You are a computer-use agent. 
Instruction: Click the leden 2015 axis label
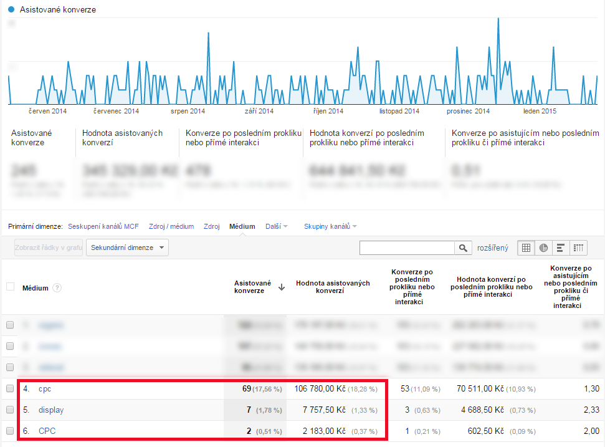pos(540,111)
